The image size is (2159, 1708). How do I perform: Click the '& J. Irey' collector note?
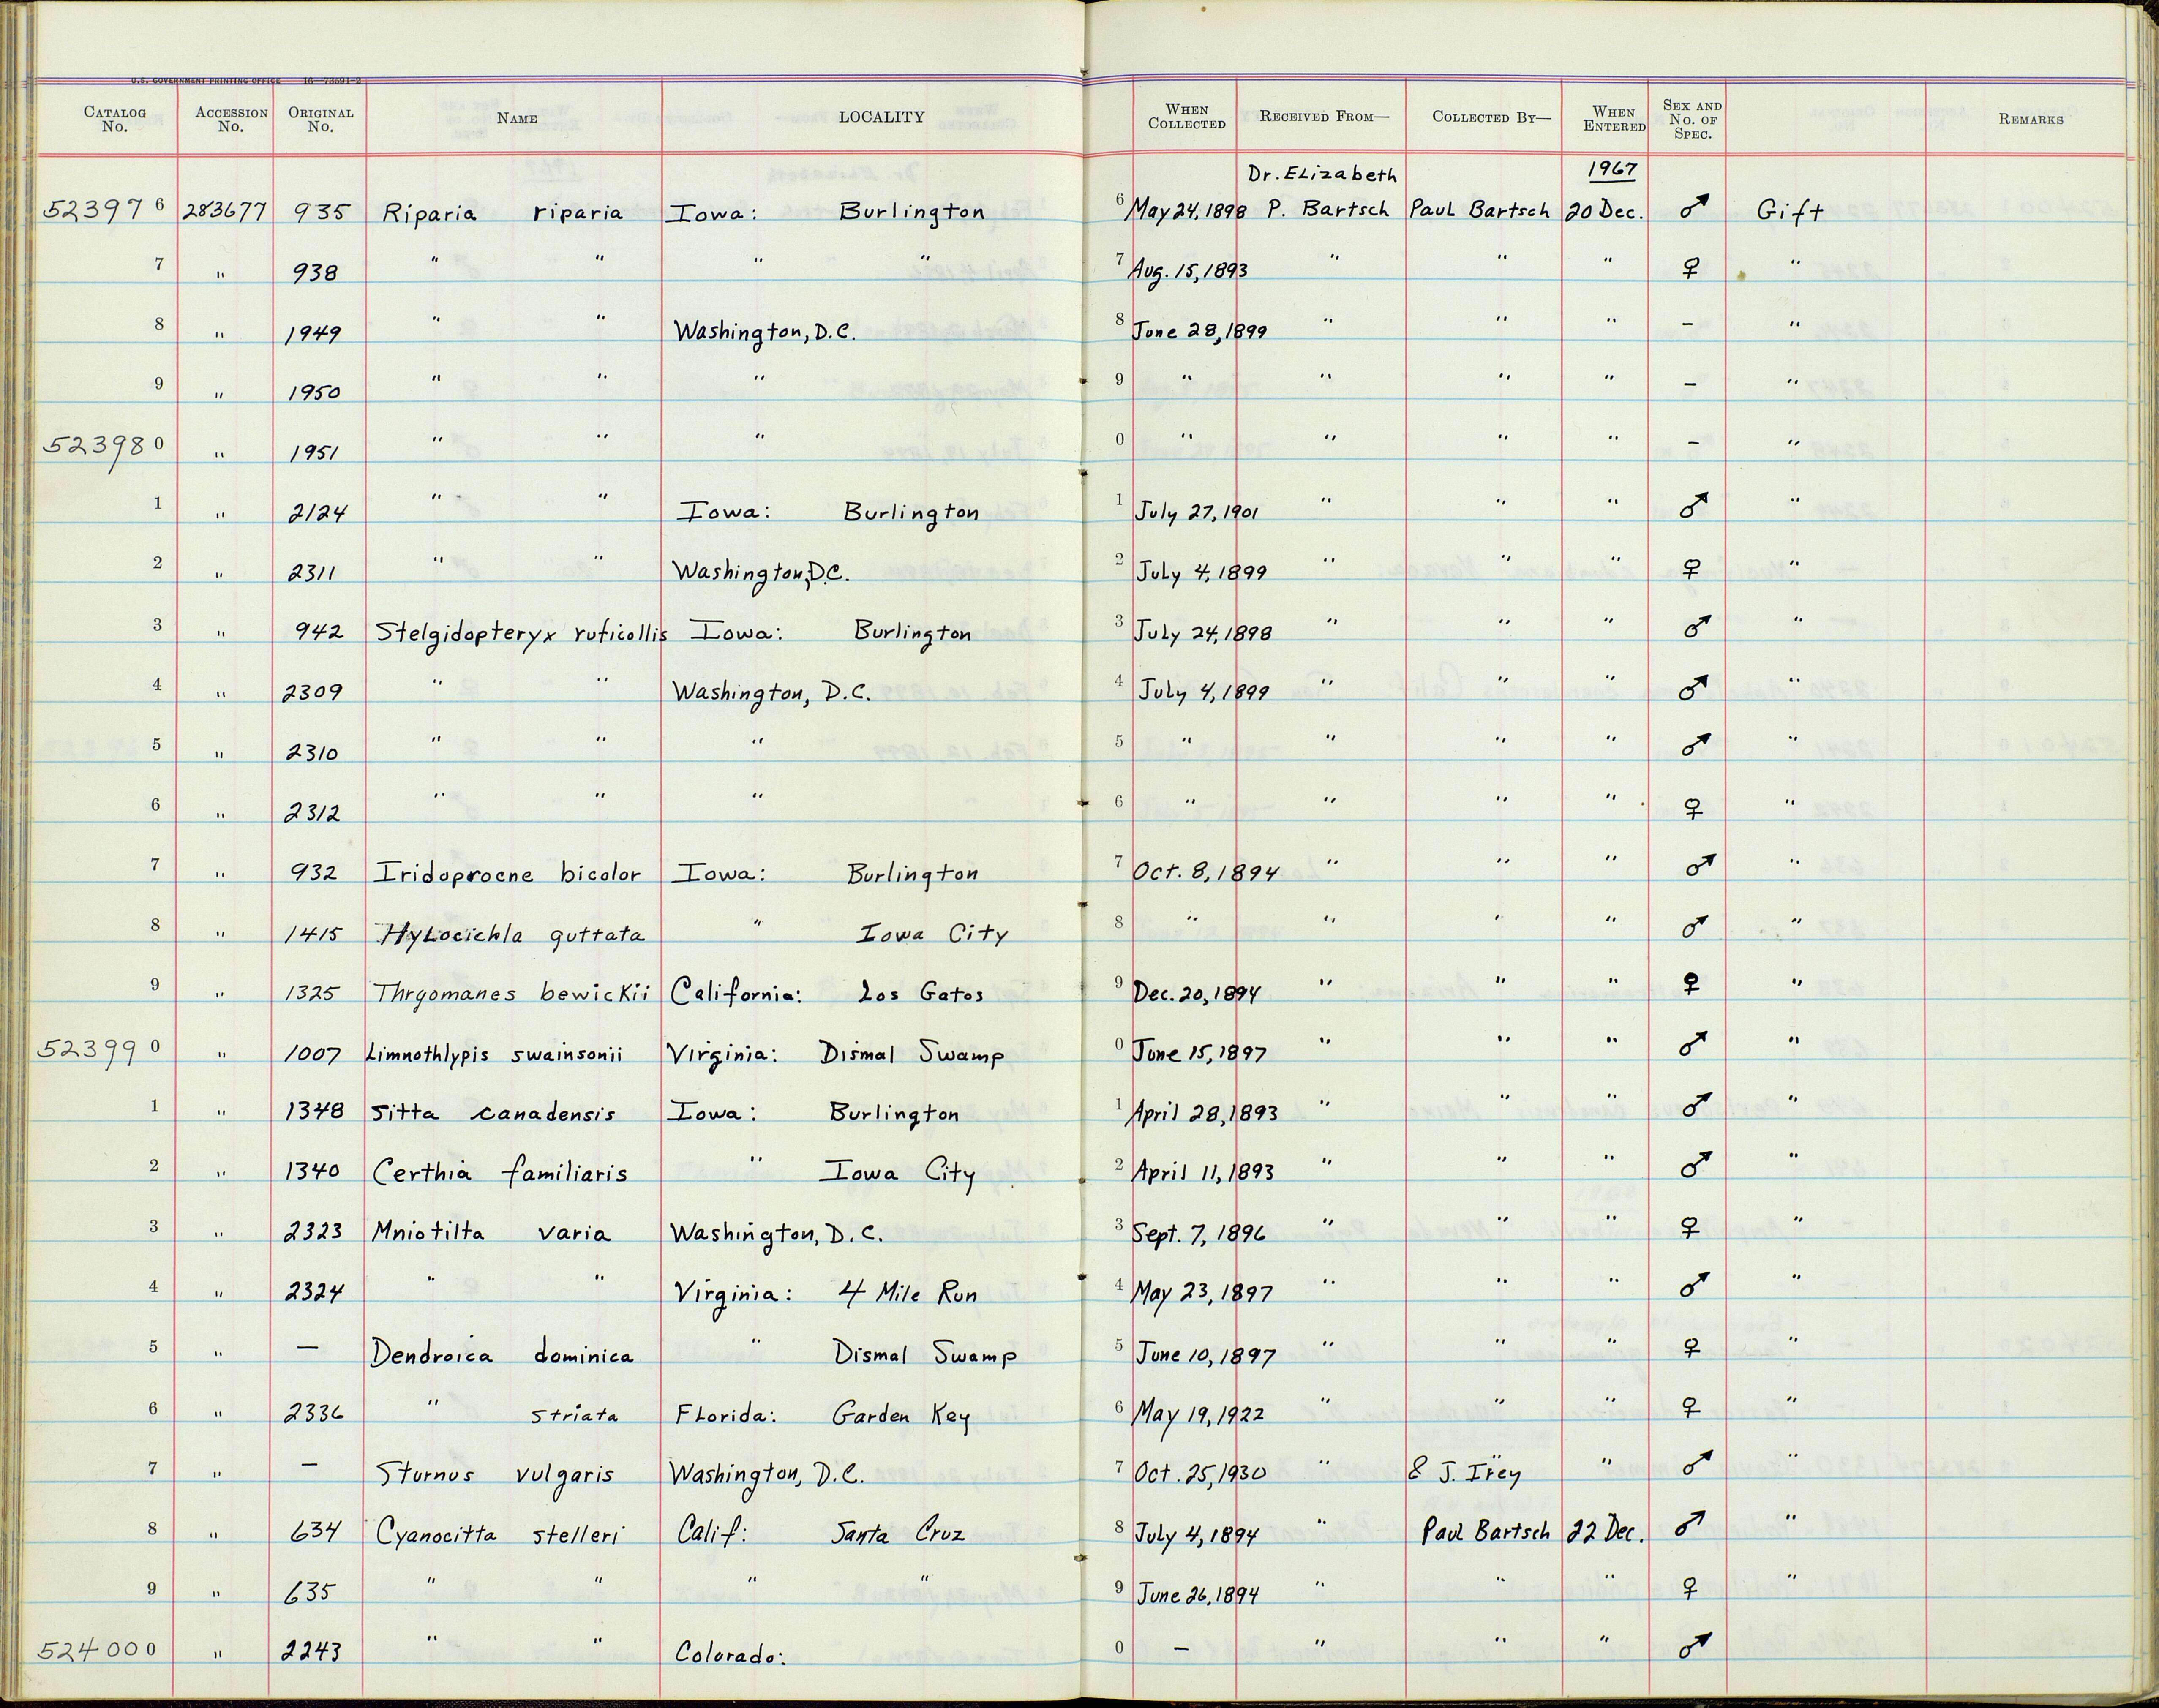(x=1464, y=1474)
